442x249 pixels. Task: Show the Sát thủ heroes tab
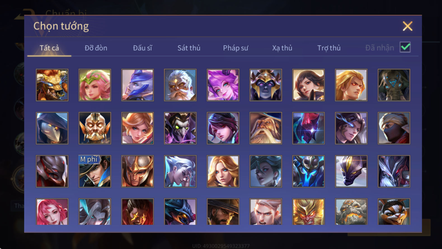click(x=189, y=48)
